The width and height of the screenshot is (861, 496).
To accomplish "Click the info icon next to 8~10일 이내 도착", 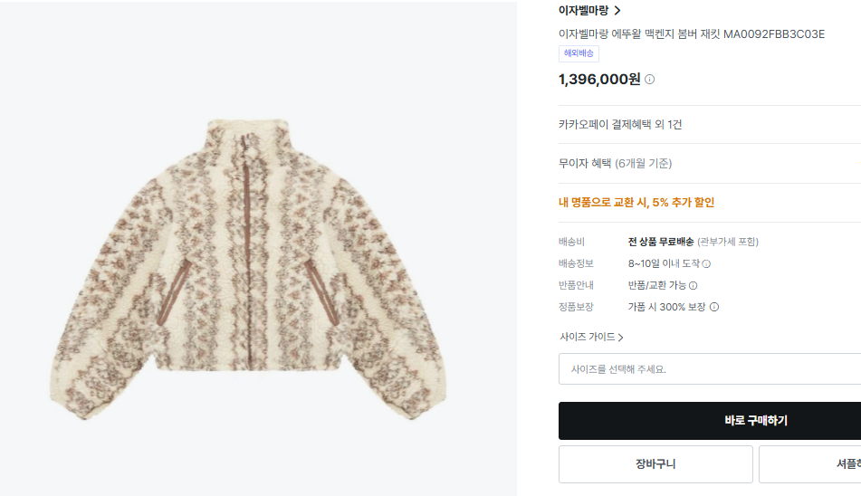I will click(706, 263).
